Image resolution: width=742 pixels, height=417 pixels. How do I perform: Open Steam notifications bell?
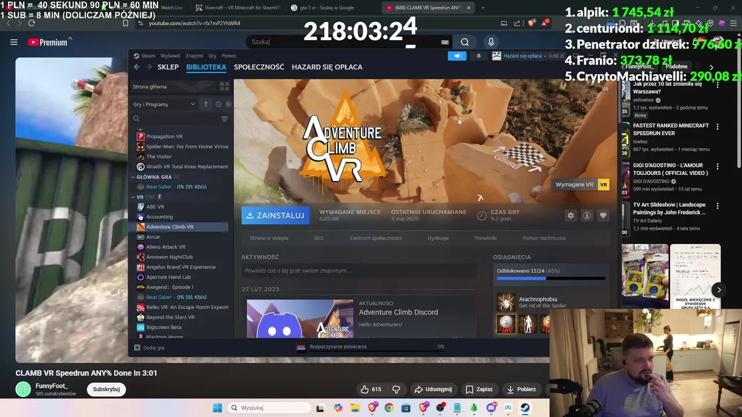pyautogui.click(x=479, y=56)
